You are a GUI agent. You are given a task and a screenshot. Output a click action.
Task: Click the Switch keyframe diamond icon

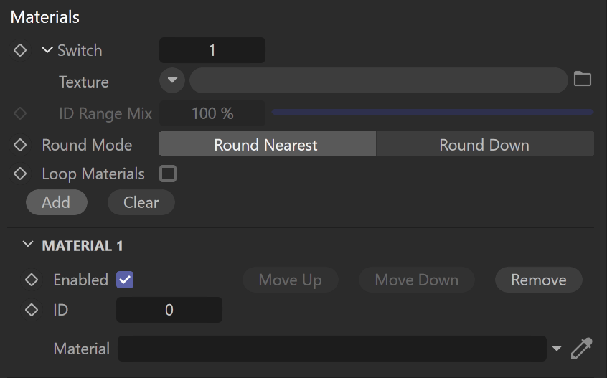20,50
